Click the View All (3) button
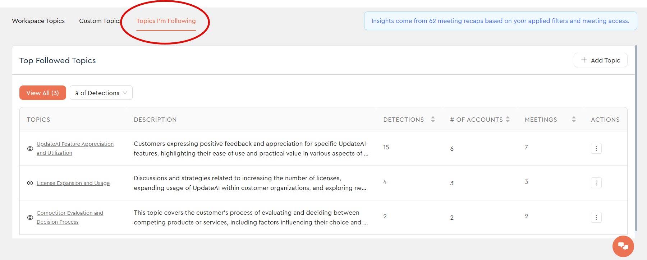Screen dimensions: 647x260 click(43, 93)
